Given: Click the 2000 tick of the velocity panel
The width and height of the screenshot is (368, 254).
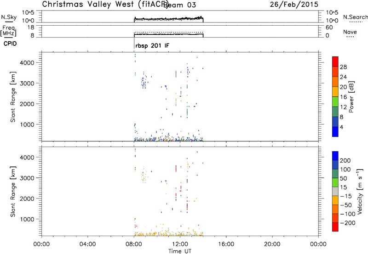Looking at the screenshot, I should tap(27, 199).
